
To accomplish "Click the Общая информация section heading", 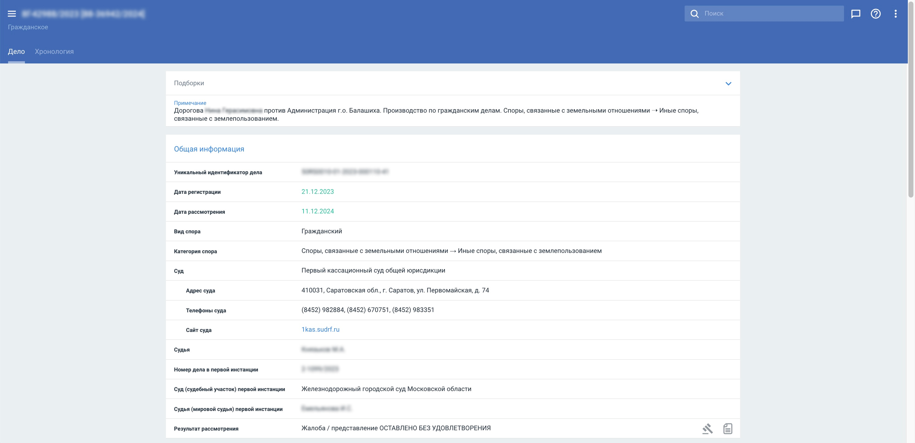I will pyautogui.click(x=209, y=149).
